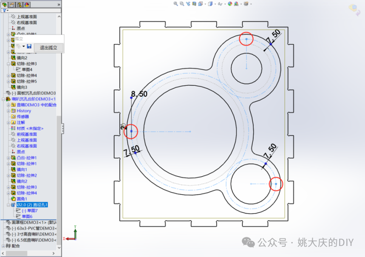Click the Edit Appearance color ball icon
Image resolution: width=365 pixels, height=257 pixels.
click(x=230, y=4)
